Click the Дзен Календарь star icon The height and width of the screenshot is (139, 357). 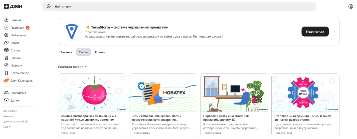6,80
